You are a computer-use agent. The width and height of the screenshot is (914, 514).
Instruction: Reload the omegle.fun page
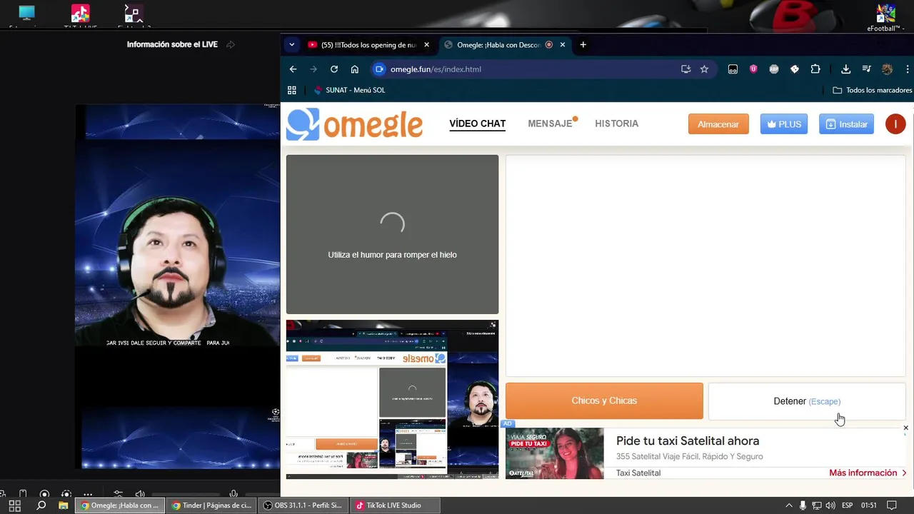point(333,69)
